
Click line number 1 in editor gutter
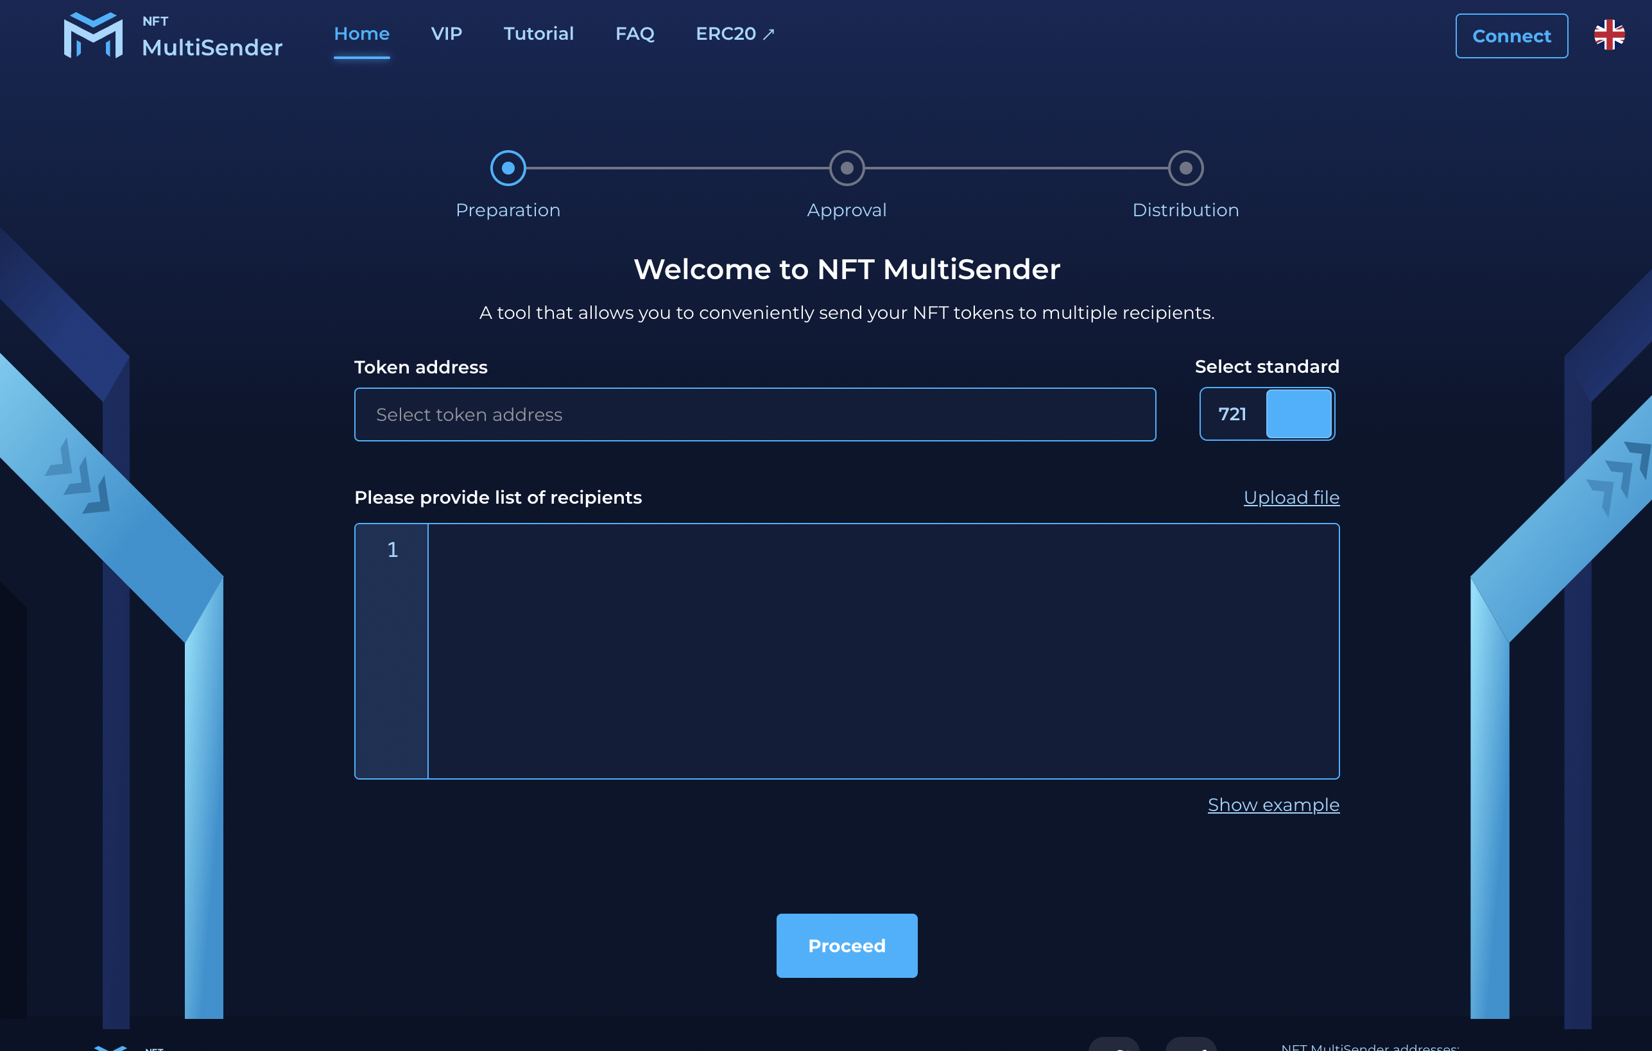pyautogui.click(x=392, y=549)
